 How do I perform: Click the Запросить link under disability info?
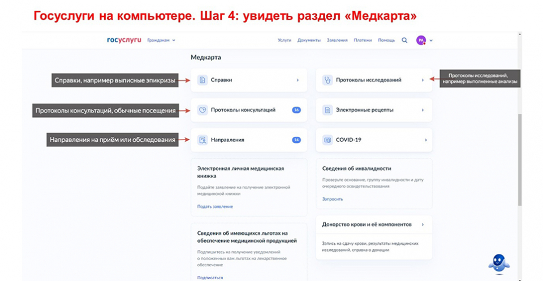[x=333, y=199]
